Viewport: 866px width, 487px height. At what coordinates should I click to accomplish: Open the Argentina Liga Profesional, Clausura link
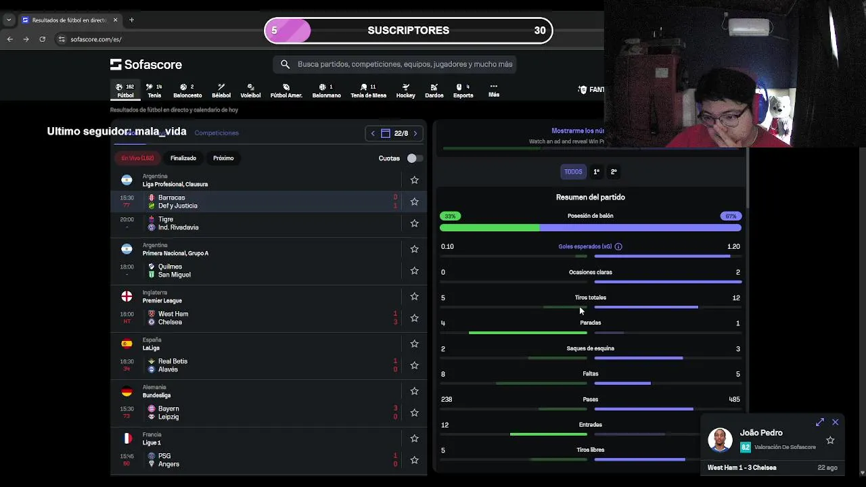coord(175,184)
